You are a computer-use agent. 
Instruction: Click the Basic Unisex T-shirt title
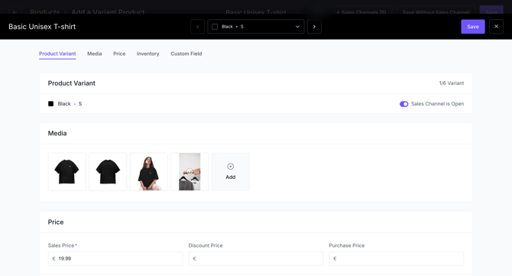click(x=42, y=27)
